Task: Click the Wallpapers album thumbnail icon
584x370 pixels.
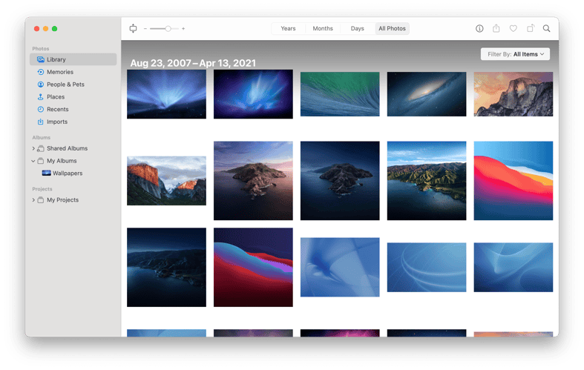Action: 46,173
